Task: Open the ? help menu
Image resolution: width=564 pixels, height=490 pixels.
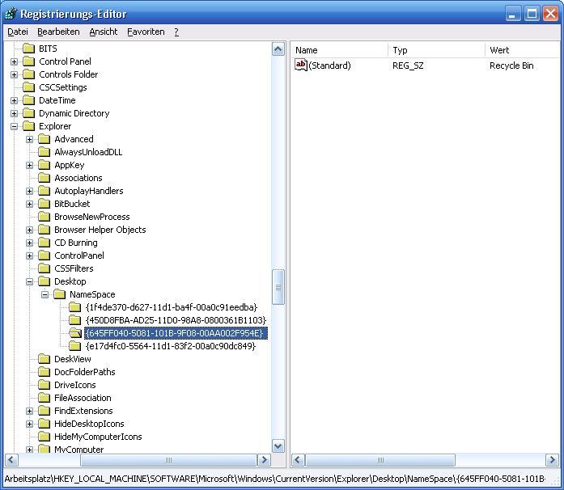Action: [176, 32]
